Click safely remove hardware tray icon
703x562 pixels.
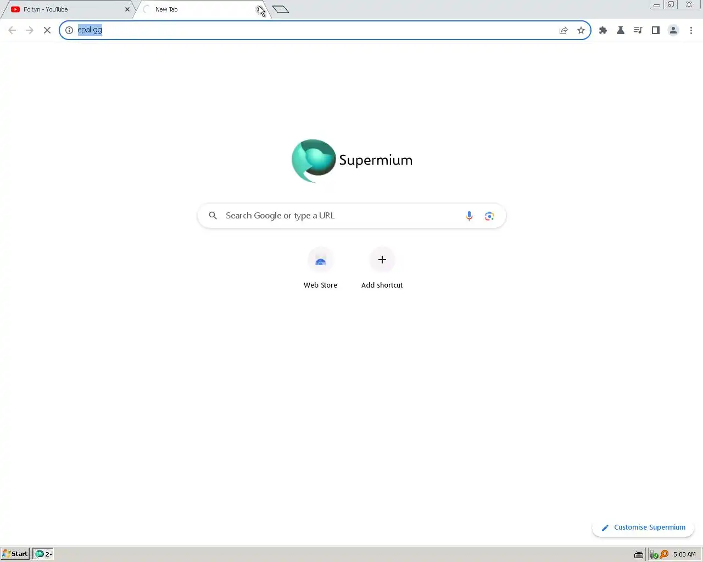tap(654, 554)
